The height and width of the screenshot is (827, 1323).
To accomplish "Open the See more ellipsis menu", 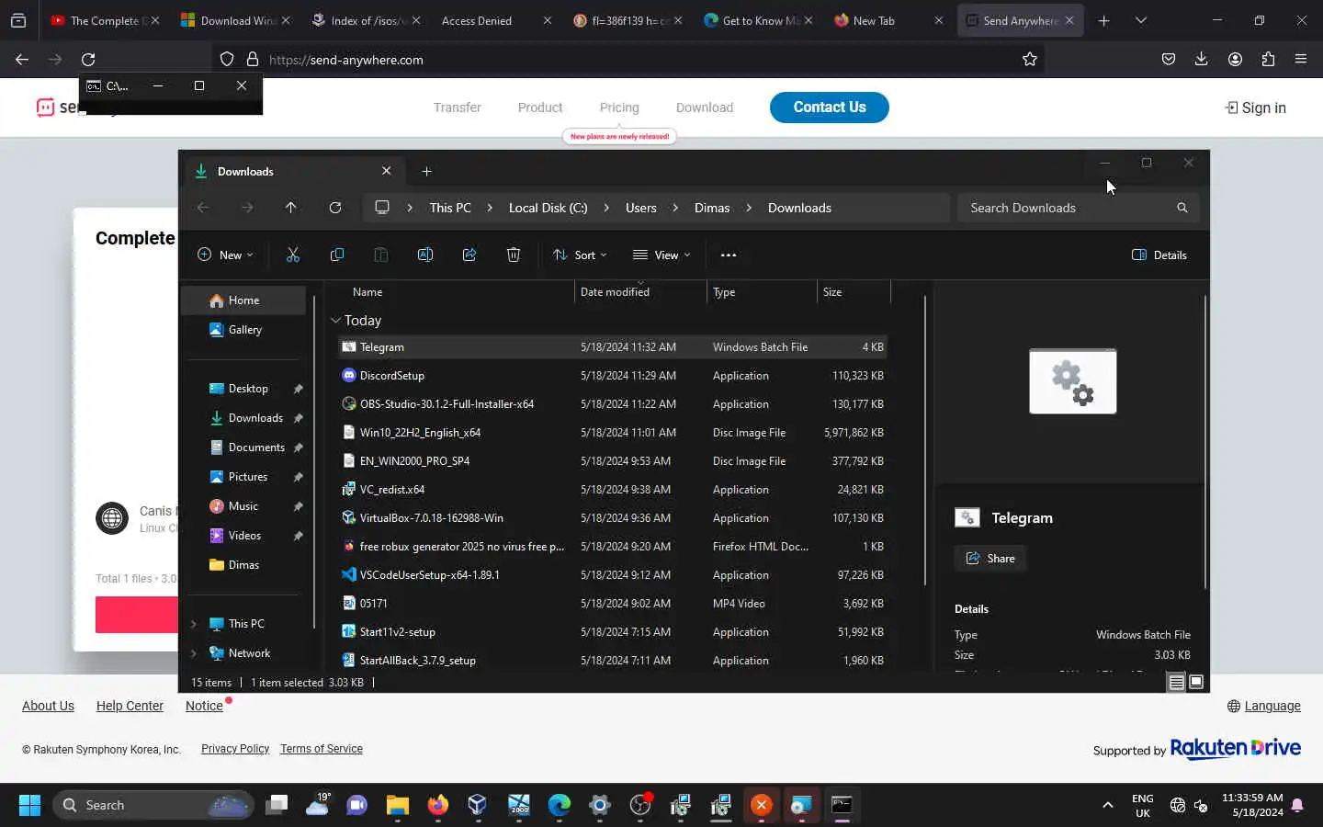I will point(729,255).
